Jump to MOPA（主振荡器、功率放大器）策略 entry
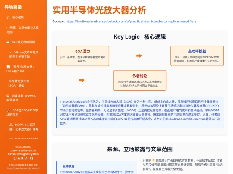 [x=24, y=127]
